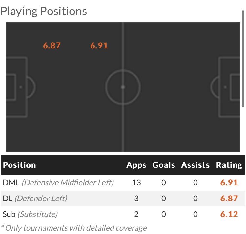246x234 pixels.
Task: Select the Sub Substitute row
Action: pyautogui.click(x=123, y=214)
